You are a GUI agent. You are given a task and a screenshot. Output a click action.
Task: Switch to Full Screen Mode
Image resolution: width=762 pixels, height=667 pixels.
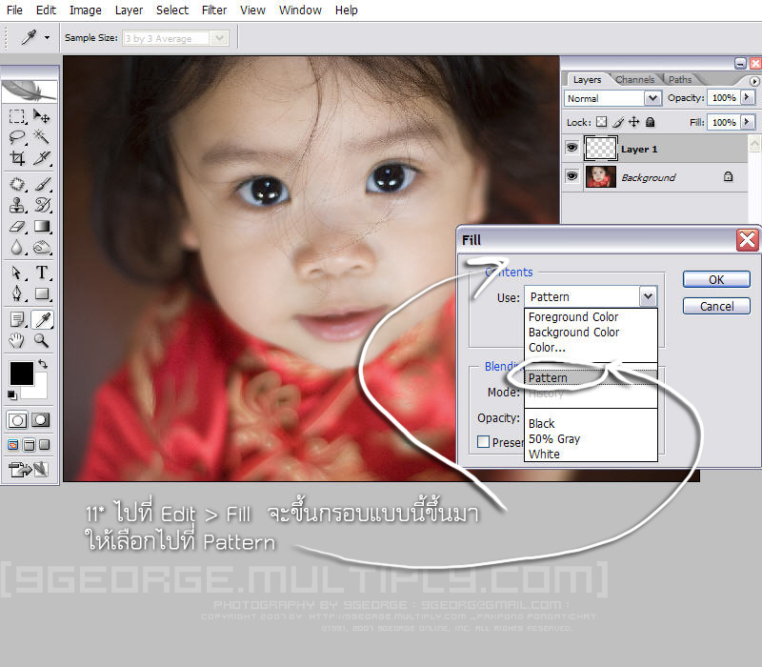pos(44,444)
